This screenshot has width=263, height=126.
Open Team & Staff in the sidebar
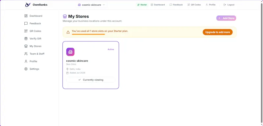[34, 54]
